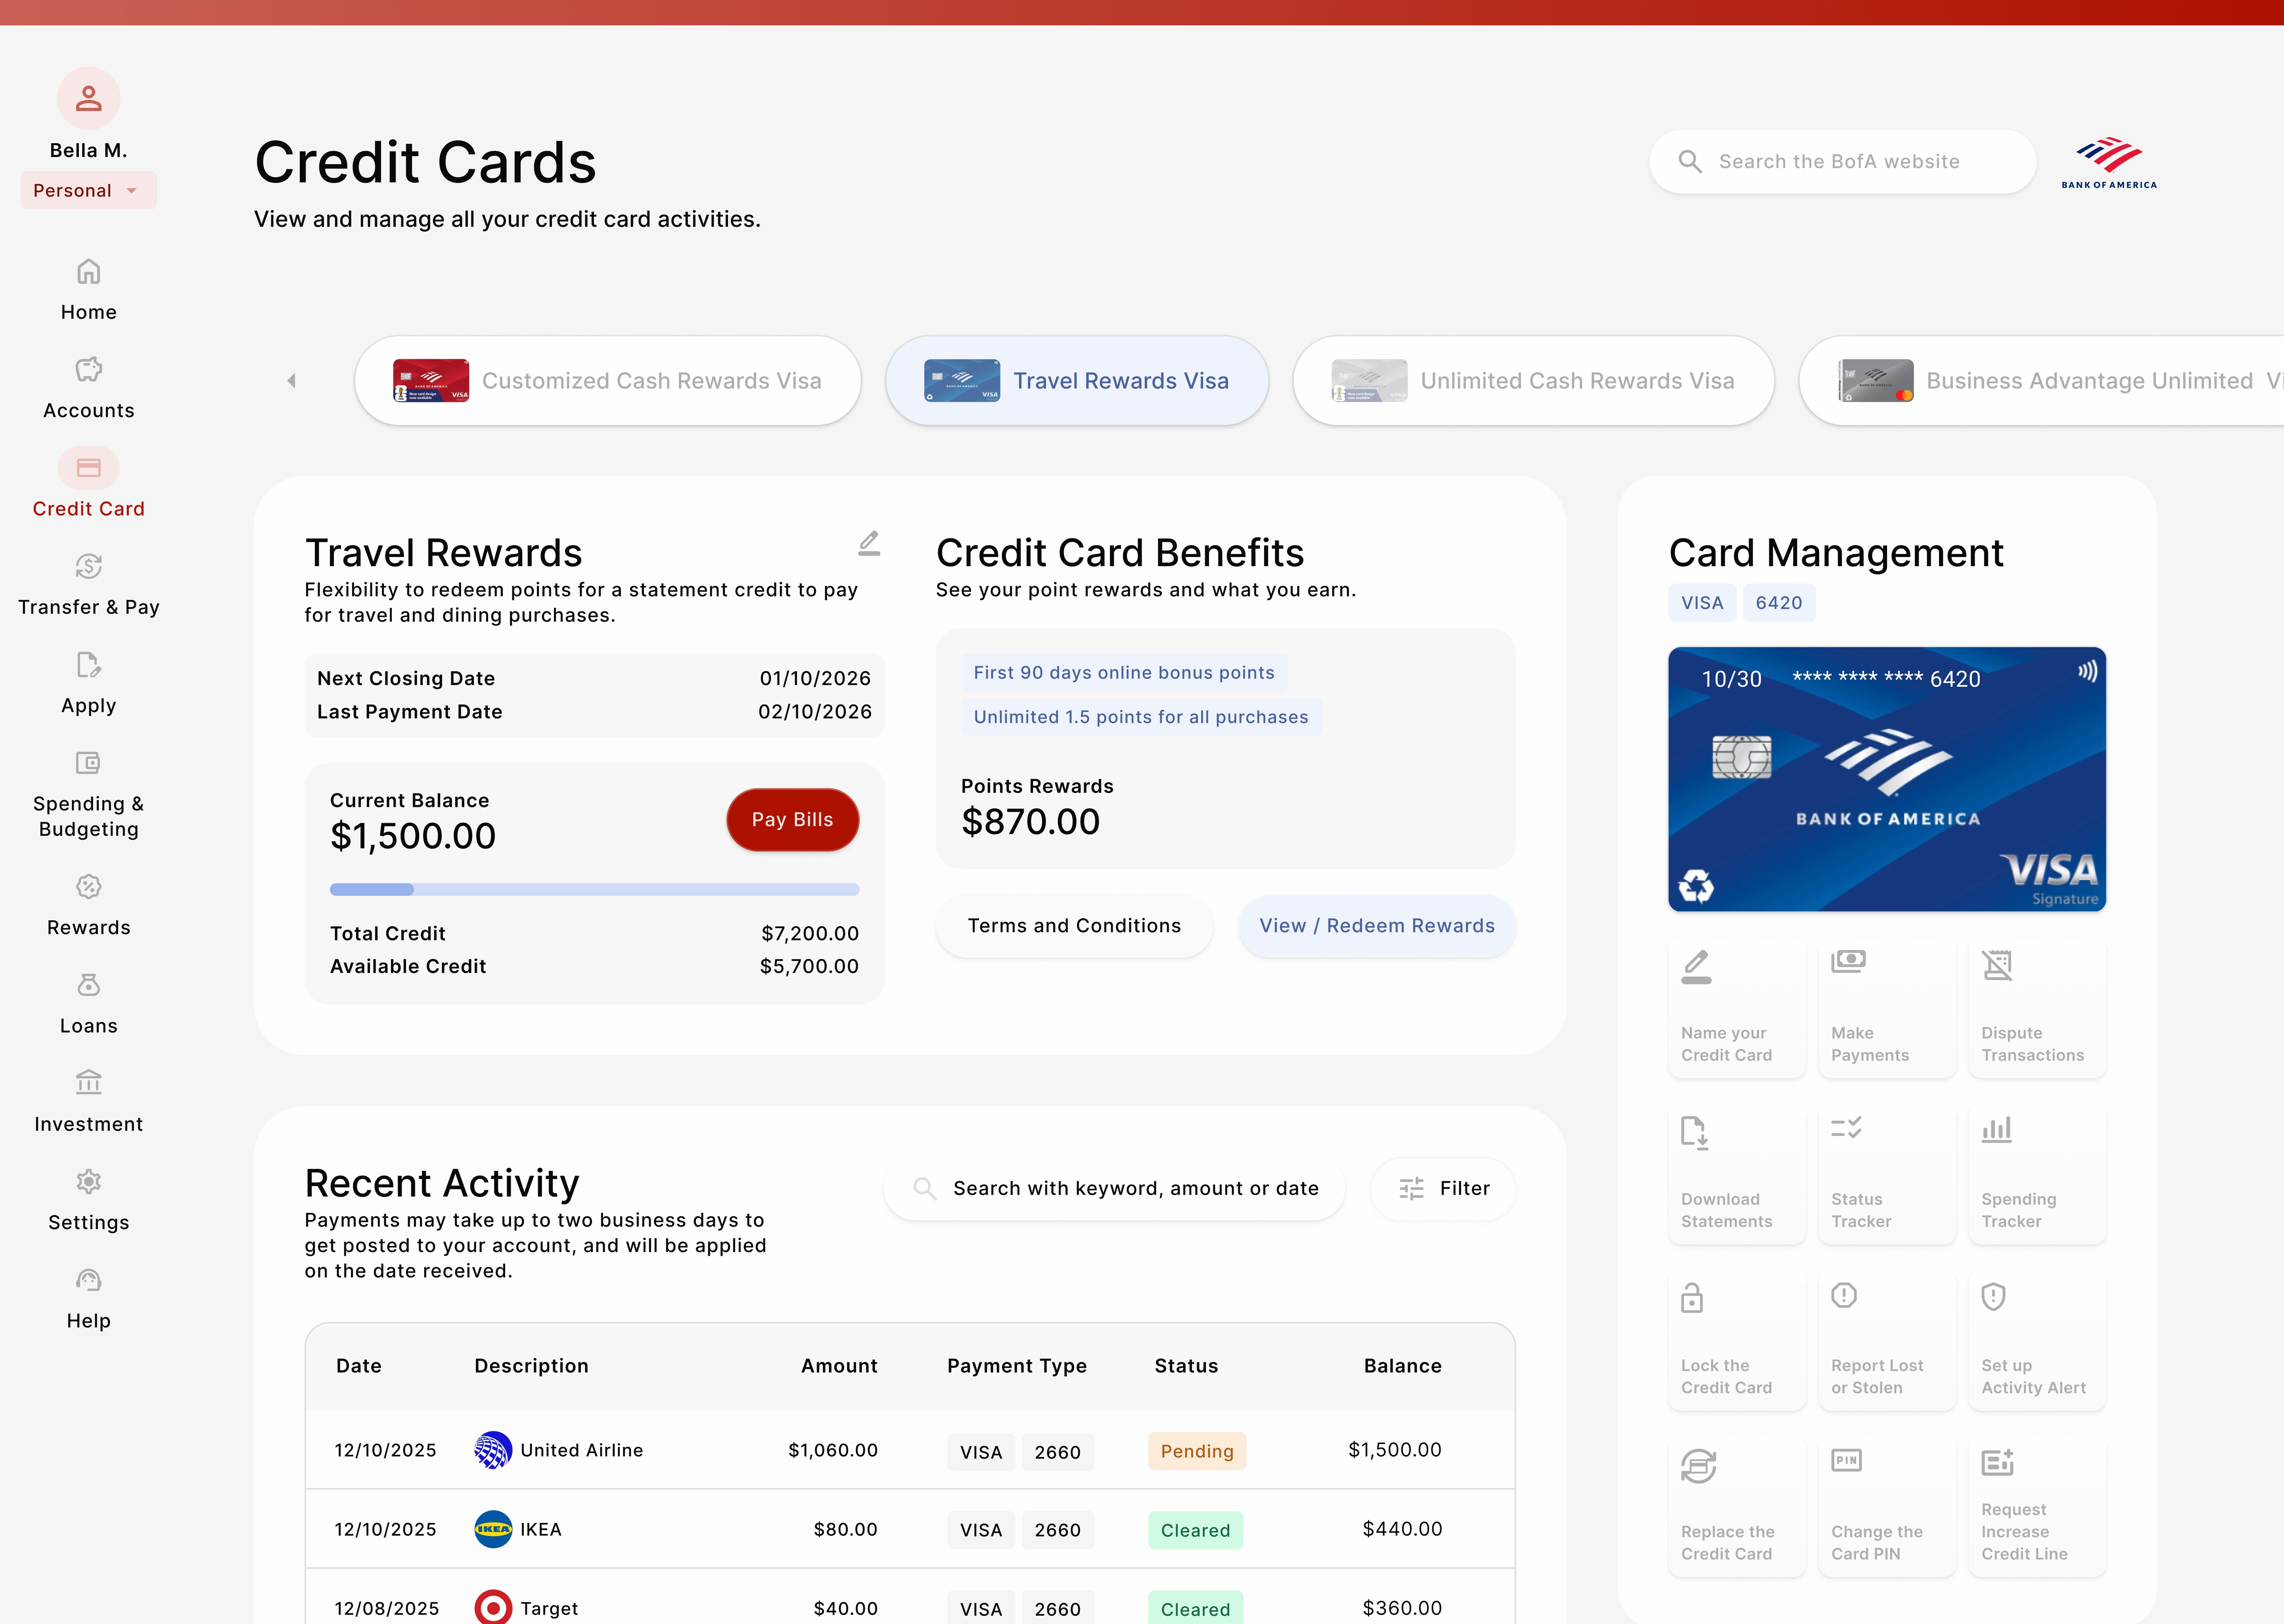Click View / Redeem Rewards button
Viewport: 2284px width, 1624px height.
click(1376, 926)
